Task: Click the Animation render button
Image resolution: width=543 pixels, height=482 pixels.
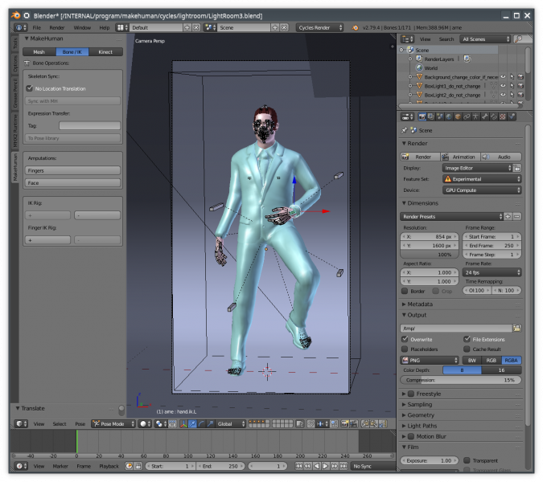Action: pos(462,157)
